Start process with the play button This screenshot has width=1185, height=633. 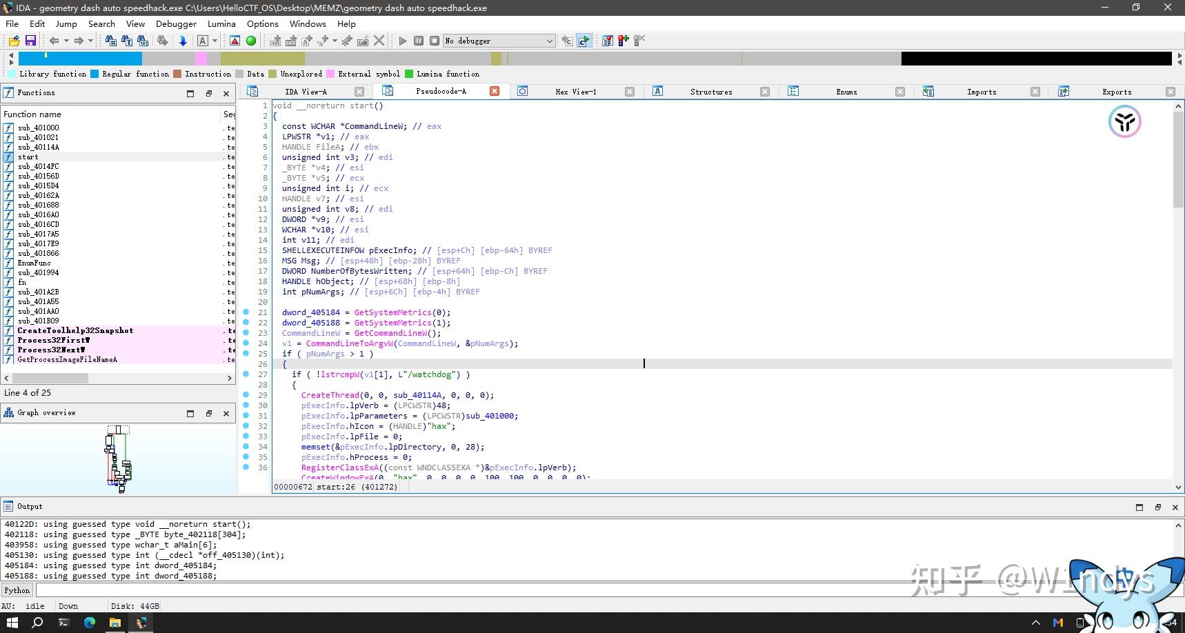point(403,41)
